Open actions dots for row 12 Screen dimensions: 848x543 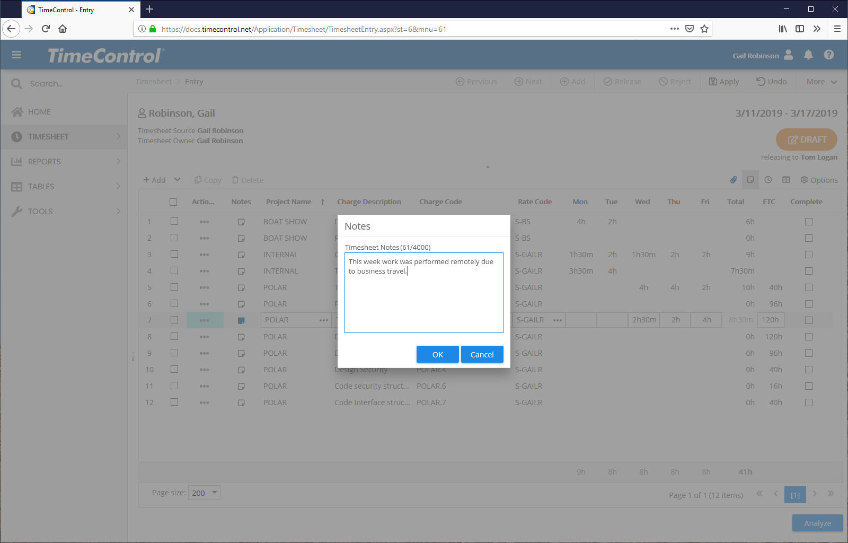coord(204,402)
